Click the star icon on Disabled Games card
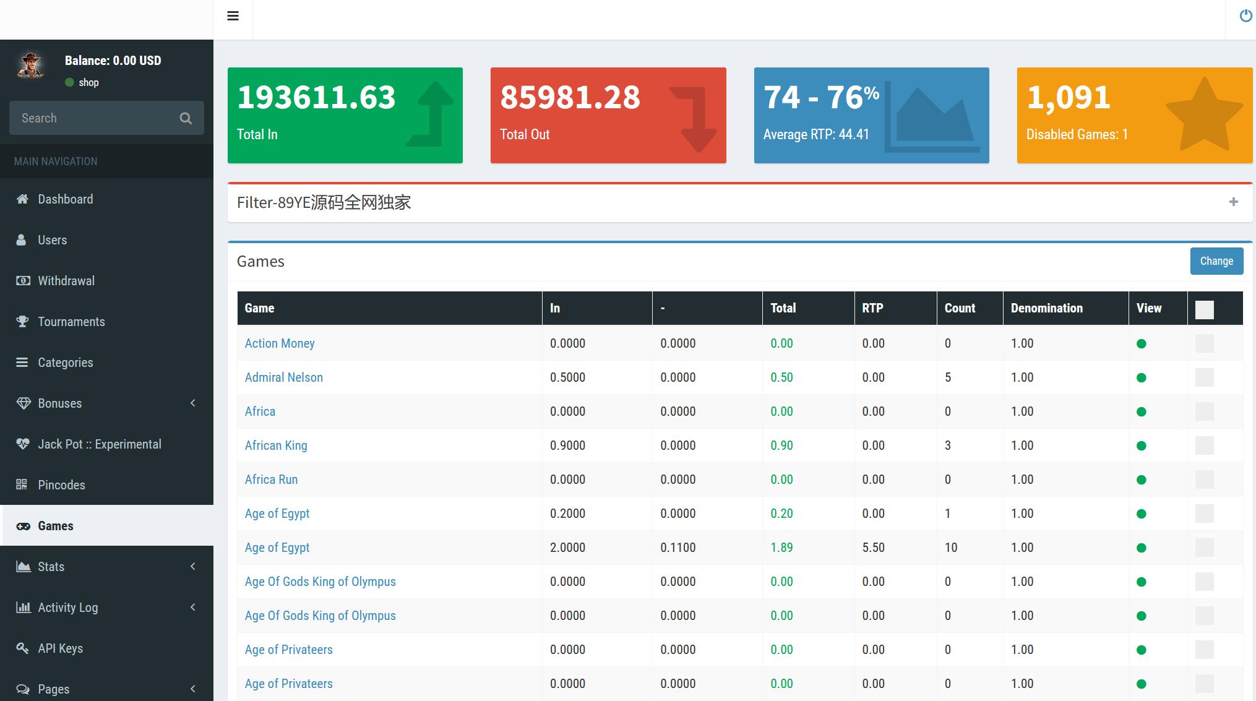This screenshot has height=701, width=1256. [x=1204, y=114]
